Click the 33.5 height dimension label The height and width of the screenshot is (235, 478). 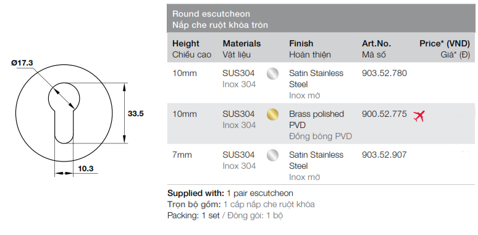point(136,114)
